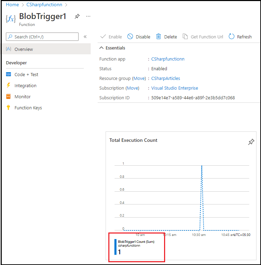Delete the function using trash icon

(x=159, y=37)
